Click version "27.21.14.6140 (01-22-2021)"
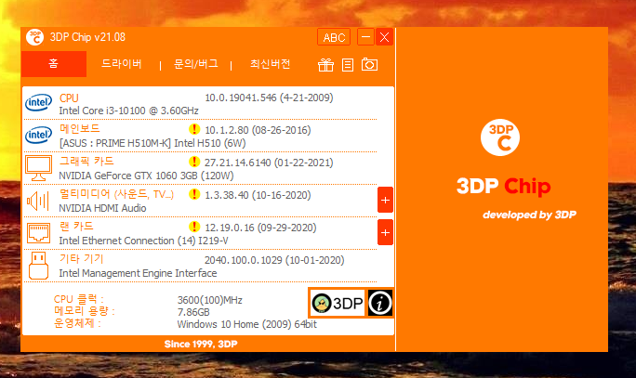The width and height of the screenshot is (636, 378). 269,163
